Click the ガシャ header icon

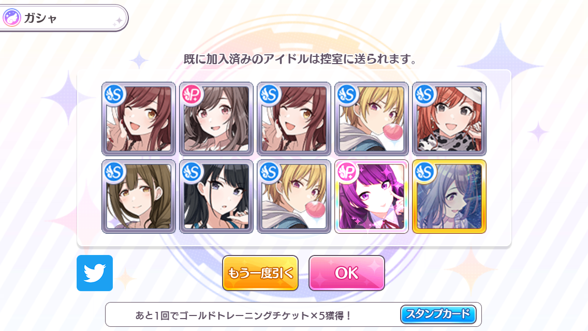(11, 18)
